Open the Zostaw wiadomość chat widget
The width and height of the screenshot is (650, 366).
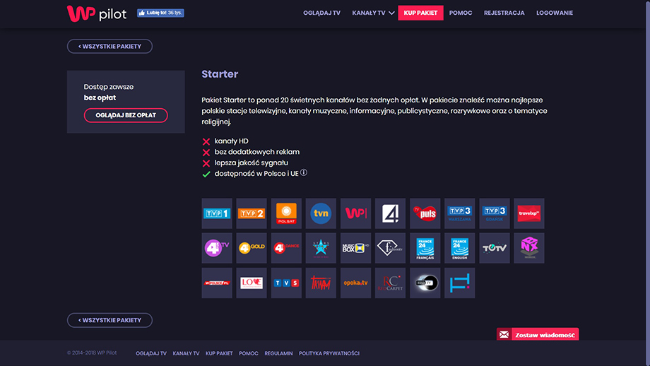tap(538, 334)
